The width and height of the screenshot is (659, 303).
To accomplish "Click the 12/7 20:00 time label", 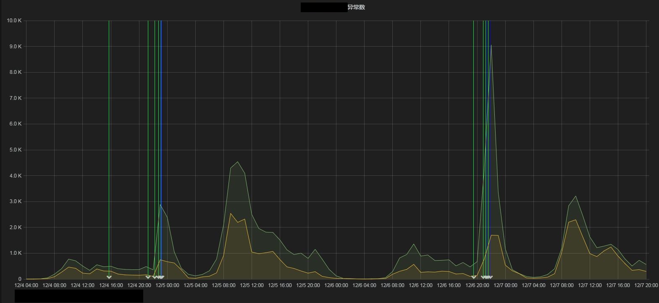I will [x=646, y=285].
